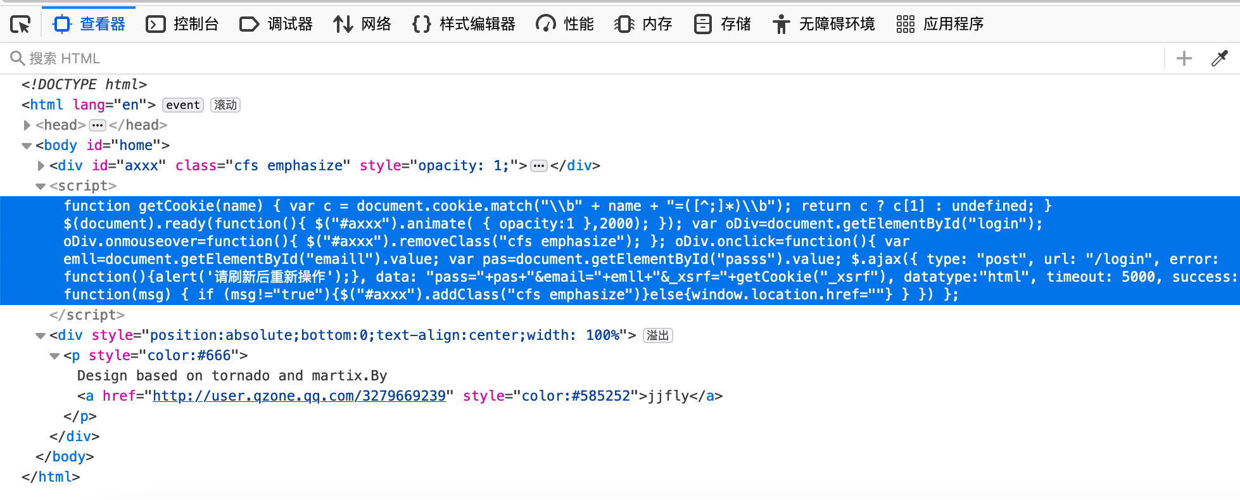Select text 'Design based on tornado and martix.By'
Screen dimensions: 1240x500
click(232, 376)
